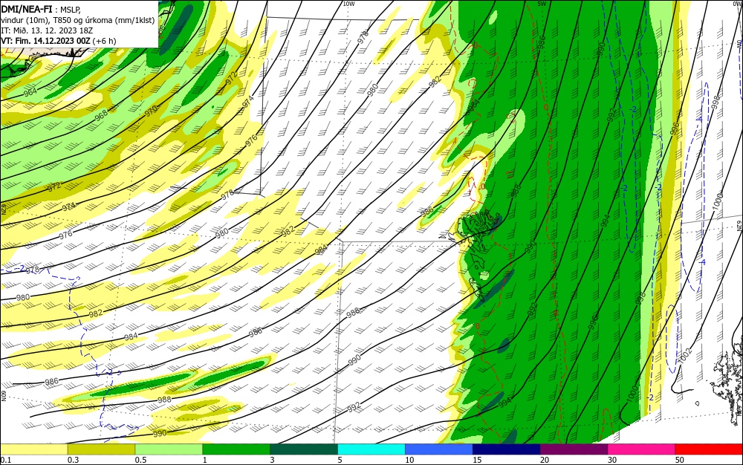Click the '5W' longitude label
This screenshot has height=465, width=743.
coord(542,4)
